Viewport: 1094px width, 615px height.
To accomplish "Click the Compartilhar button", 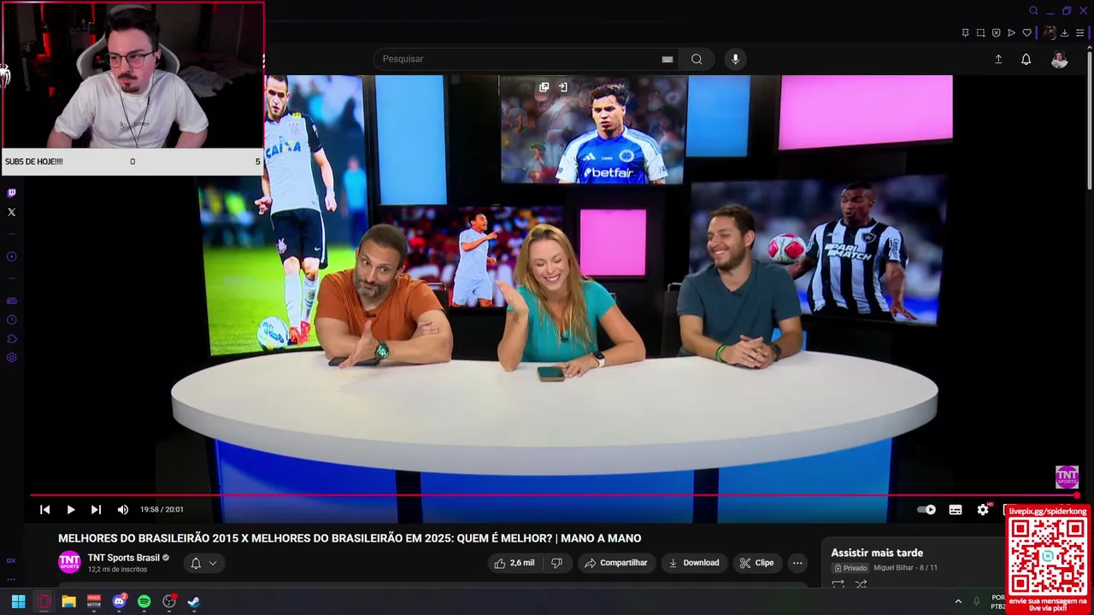I will 615,563.
